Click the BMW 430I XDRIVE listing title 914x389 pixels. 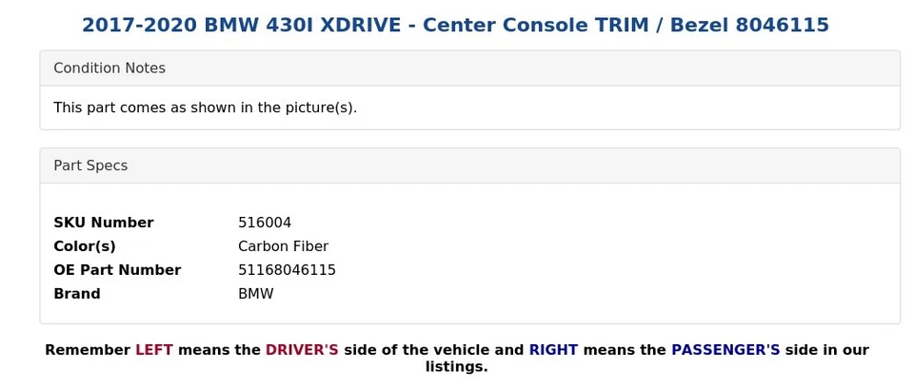coord(455,25)
